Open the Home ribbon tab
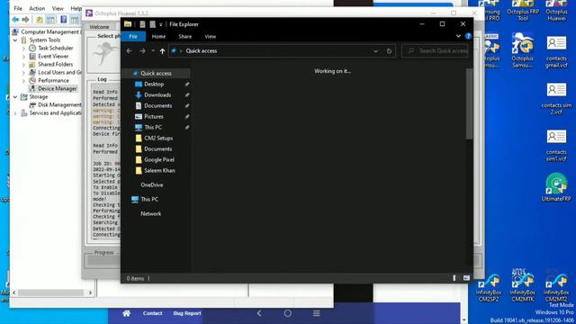The width and height of the screenshot is (576, 324). click(158, 36)
